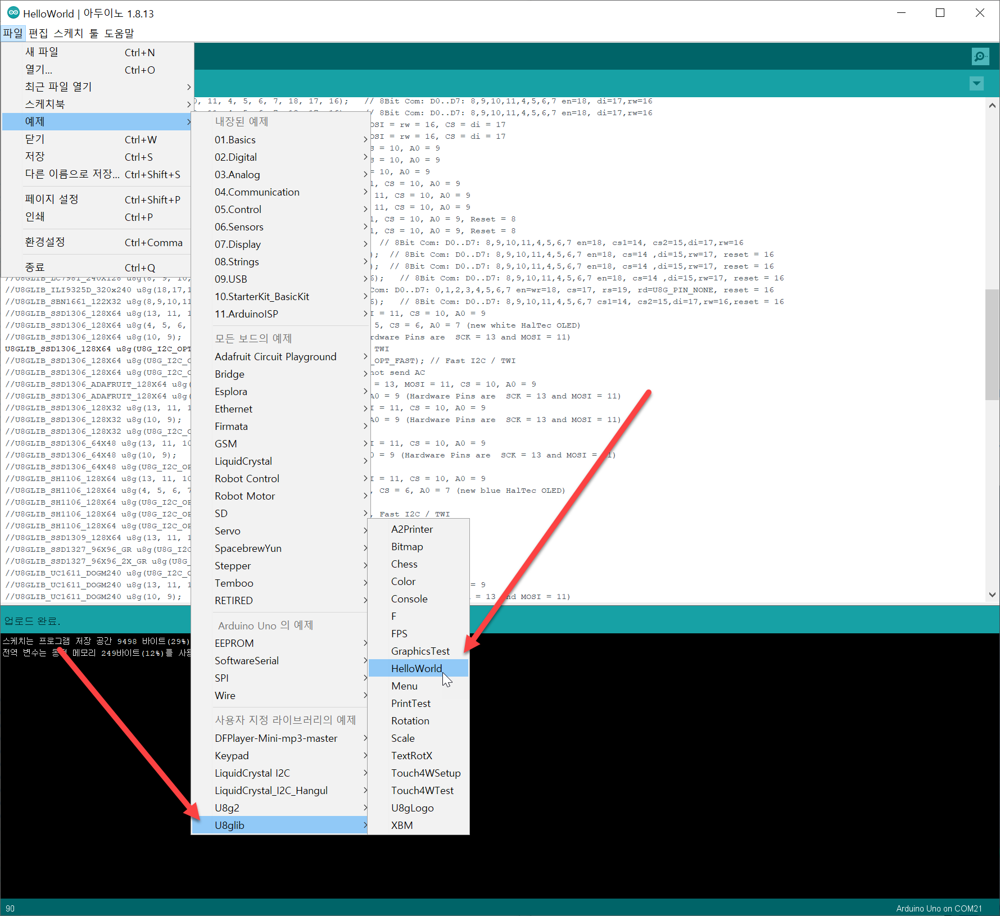Expand 08.Strings examples

[x=279, y=262]
